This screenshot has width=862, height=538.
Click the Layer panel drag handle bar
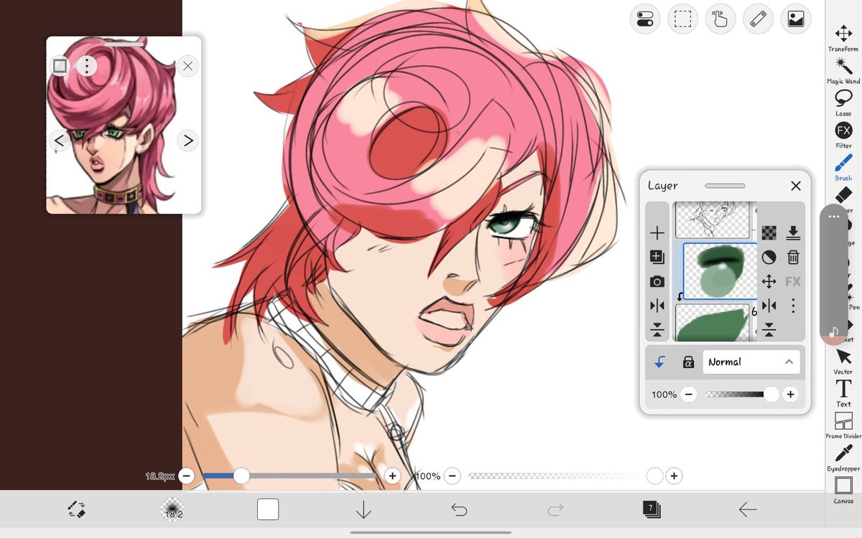725,186
